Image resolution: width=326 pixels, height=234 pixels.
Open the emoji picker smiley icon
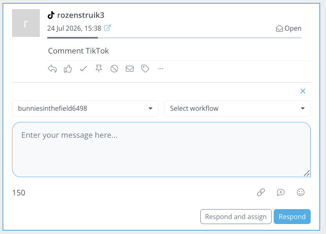pos(301,193)
